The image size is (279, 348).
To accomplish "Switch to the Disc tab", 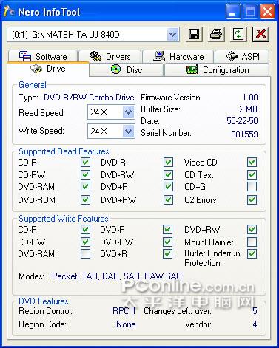I will tap(127, 70).
